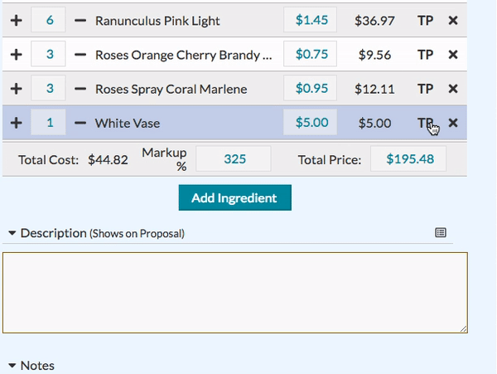Remove Roses Orange Cherry Brandy ingredient
497x374 pixels.
(453, 55)
